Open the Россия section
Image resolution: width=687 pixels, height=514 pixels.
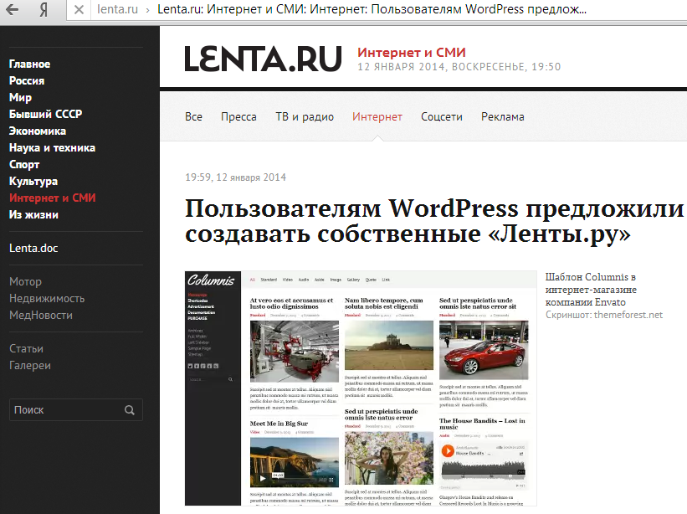(27, 80)
